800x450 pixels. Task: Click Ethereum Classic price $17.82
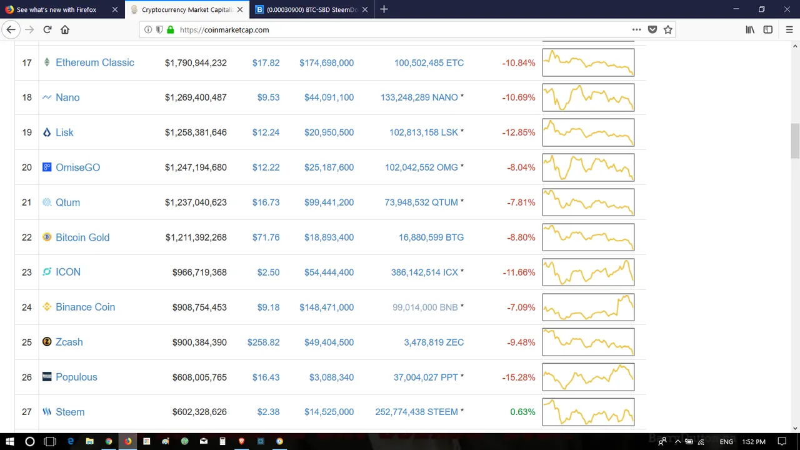click(x=266, y=62)
